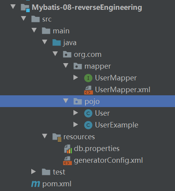Collapse the mapper package arrow
This screenshot has width=175, height=191.
coord(66,65)
